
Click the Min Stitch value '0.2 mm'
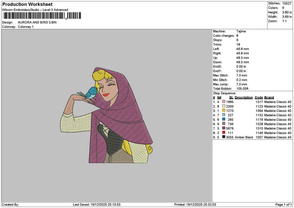click(x=242, y=80)
